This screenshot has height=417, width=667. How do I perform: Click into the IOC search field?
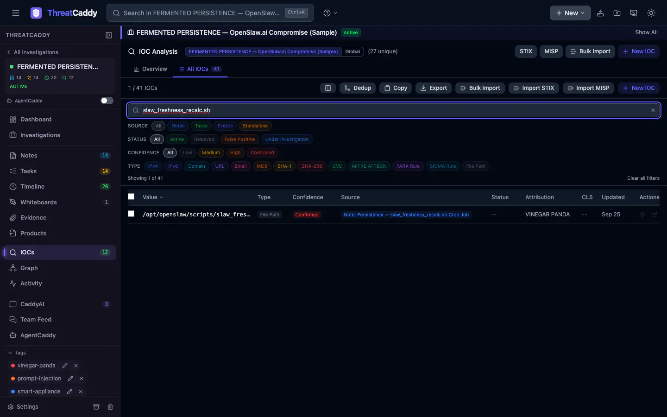click(x=394, y=110)
